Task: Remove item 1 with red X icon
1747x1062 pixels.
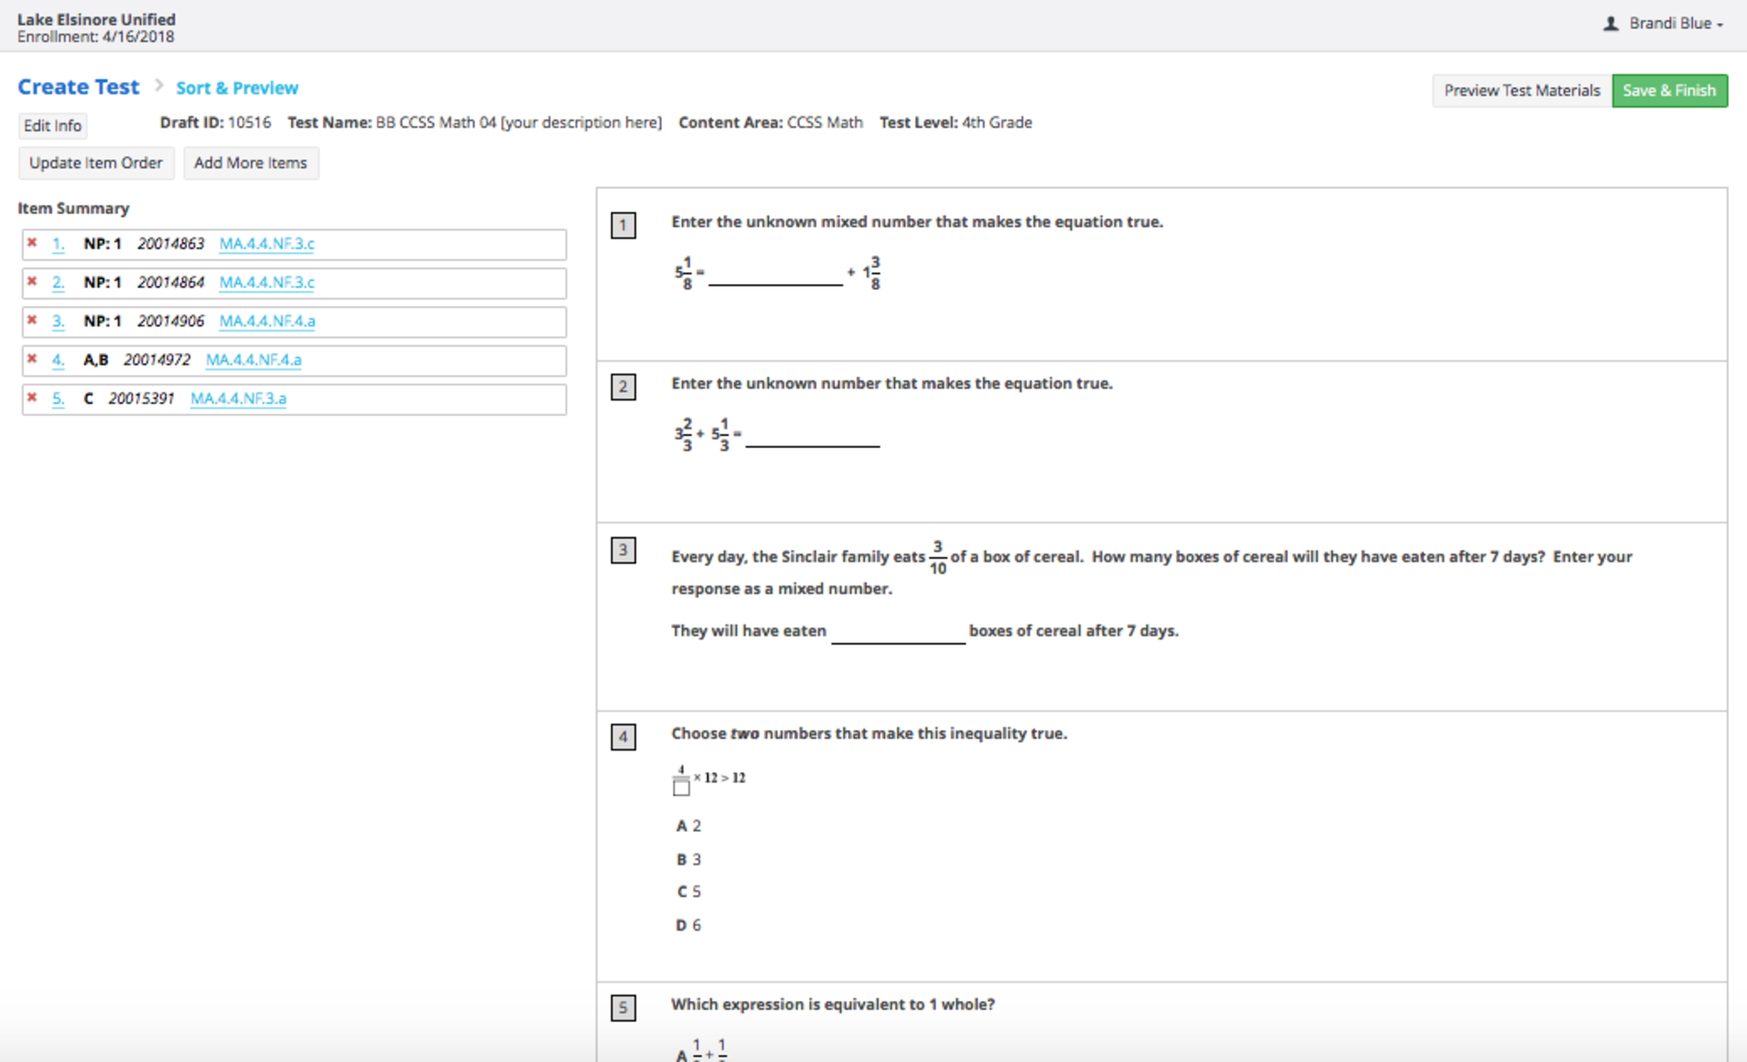Action: 32,243
